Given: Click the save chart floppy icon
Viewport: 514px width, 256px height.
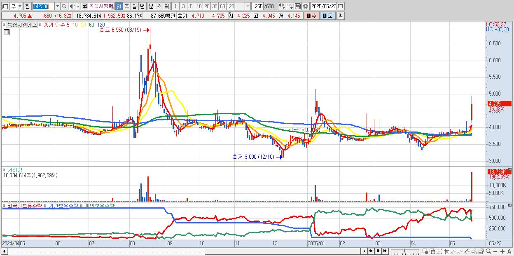Looking at the screenshot, I should (x=298, y=6).
